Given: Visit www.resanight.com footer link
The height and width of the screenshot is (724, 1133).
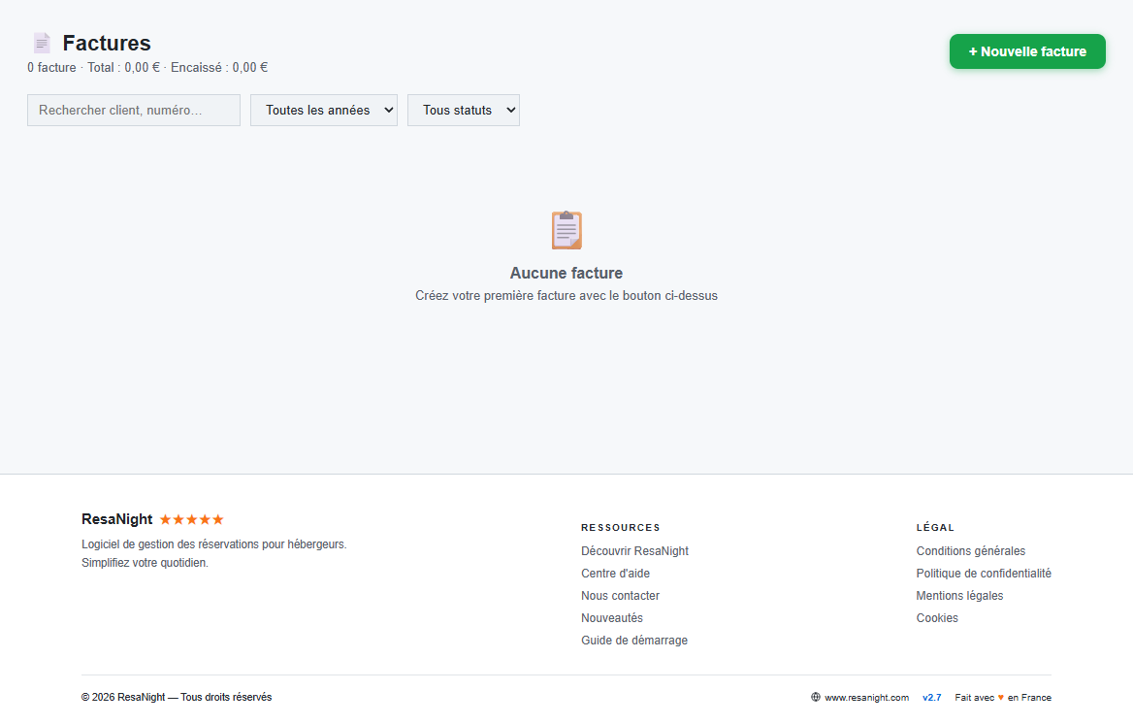Looking at the screenshot, I should click(866, 698).
